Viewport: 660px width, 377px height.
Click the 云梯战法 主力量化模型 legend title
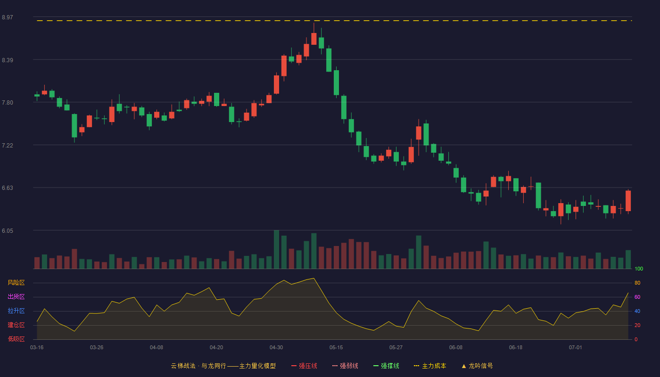pyautogui.click(x=223, y=366)
